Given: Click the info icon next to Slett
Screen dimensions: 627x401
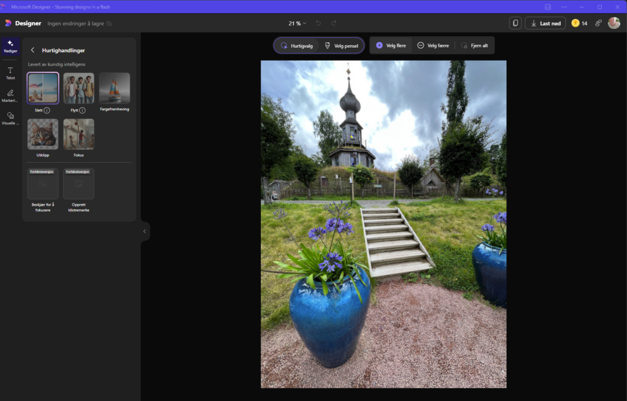Looking at the screenshot, I should (47, 110).
